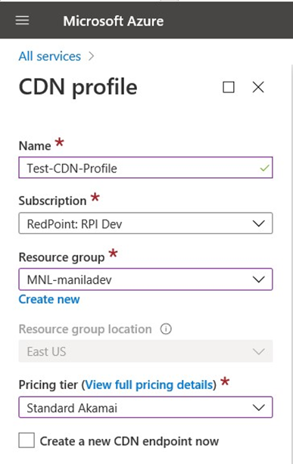Click the Pricing tier dropdown arrow
The image size is (293, 464).
pos(258,407)
